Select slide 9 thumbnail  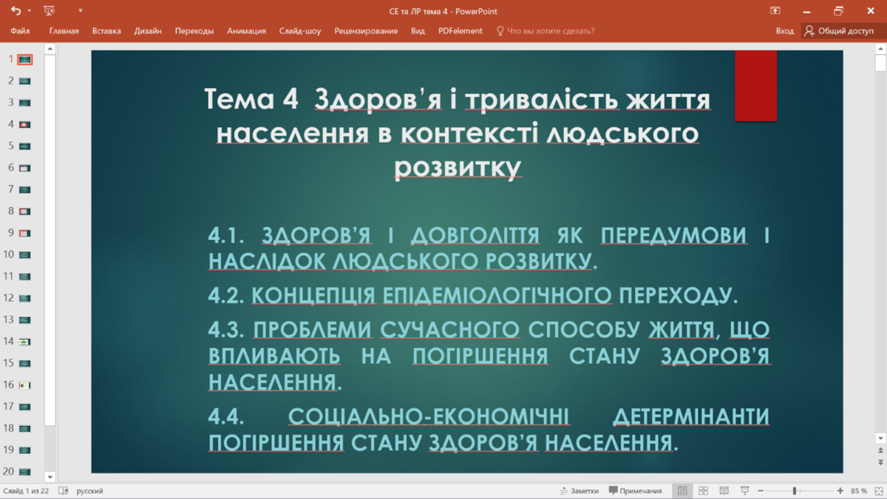click(x=25, y=233)
